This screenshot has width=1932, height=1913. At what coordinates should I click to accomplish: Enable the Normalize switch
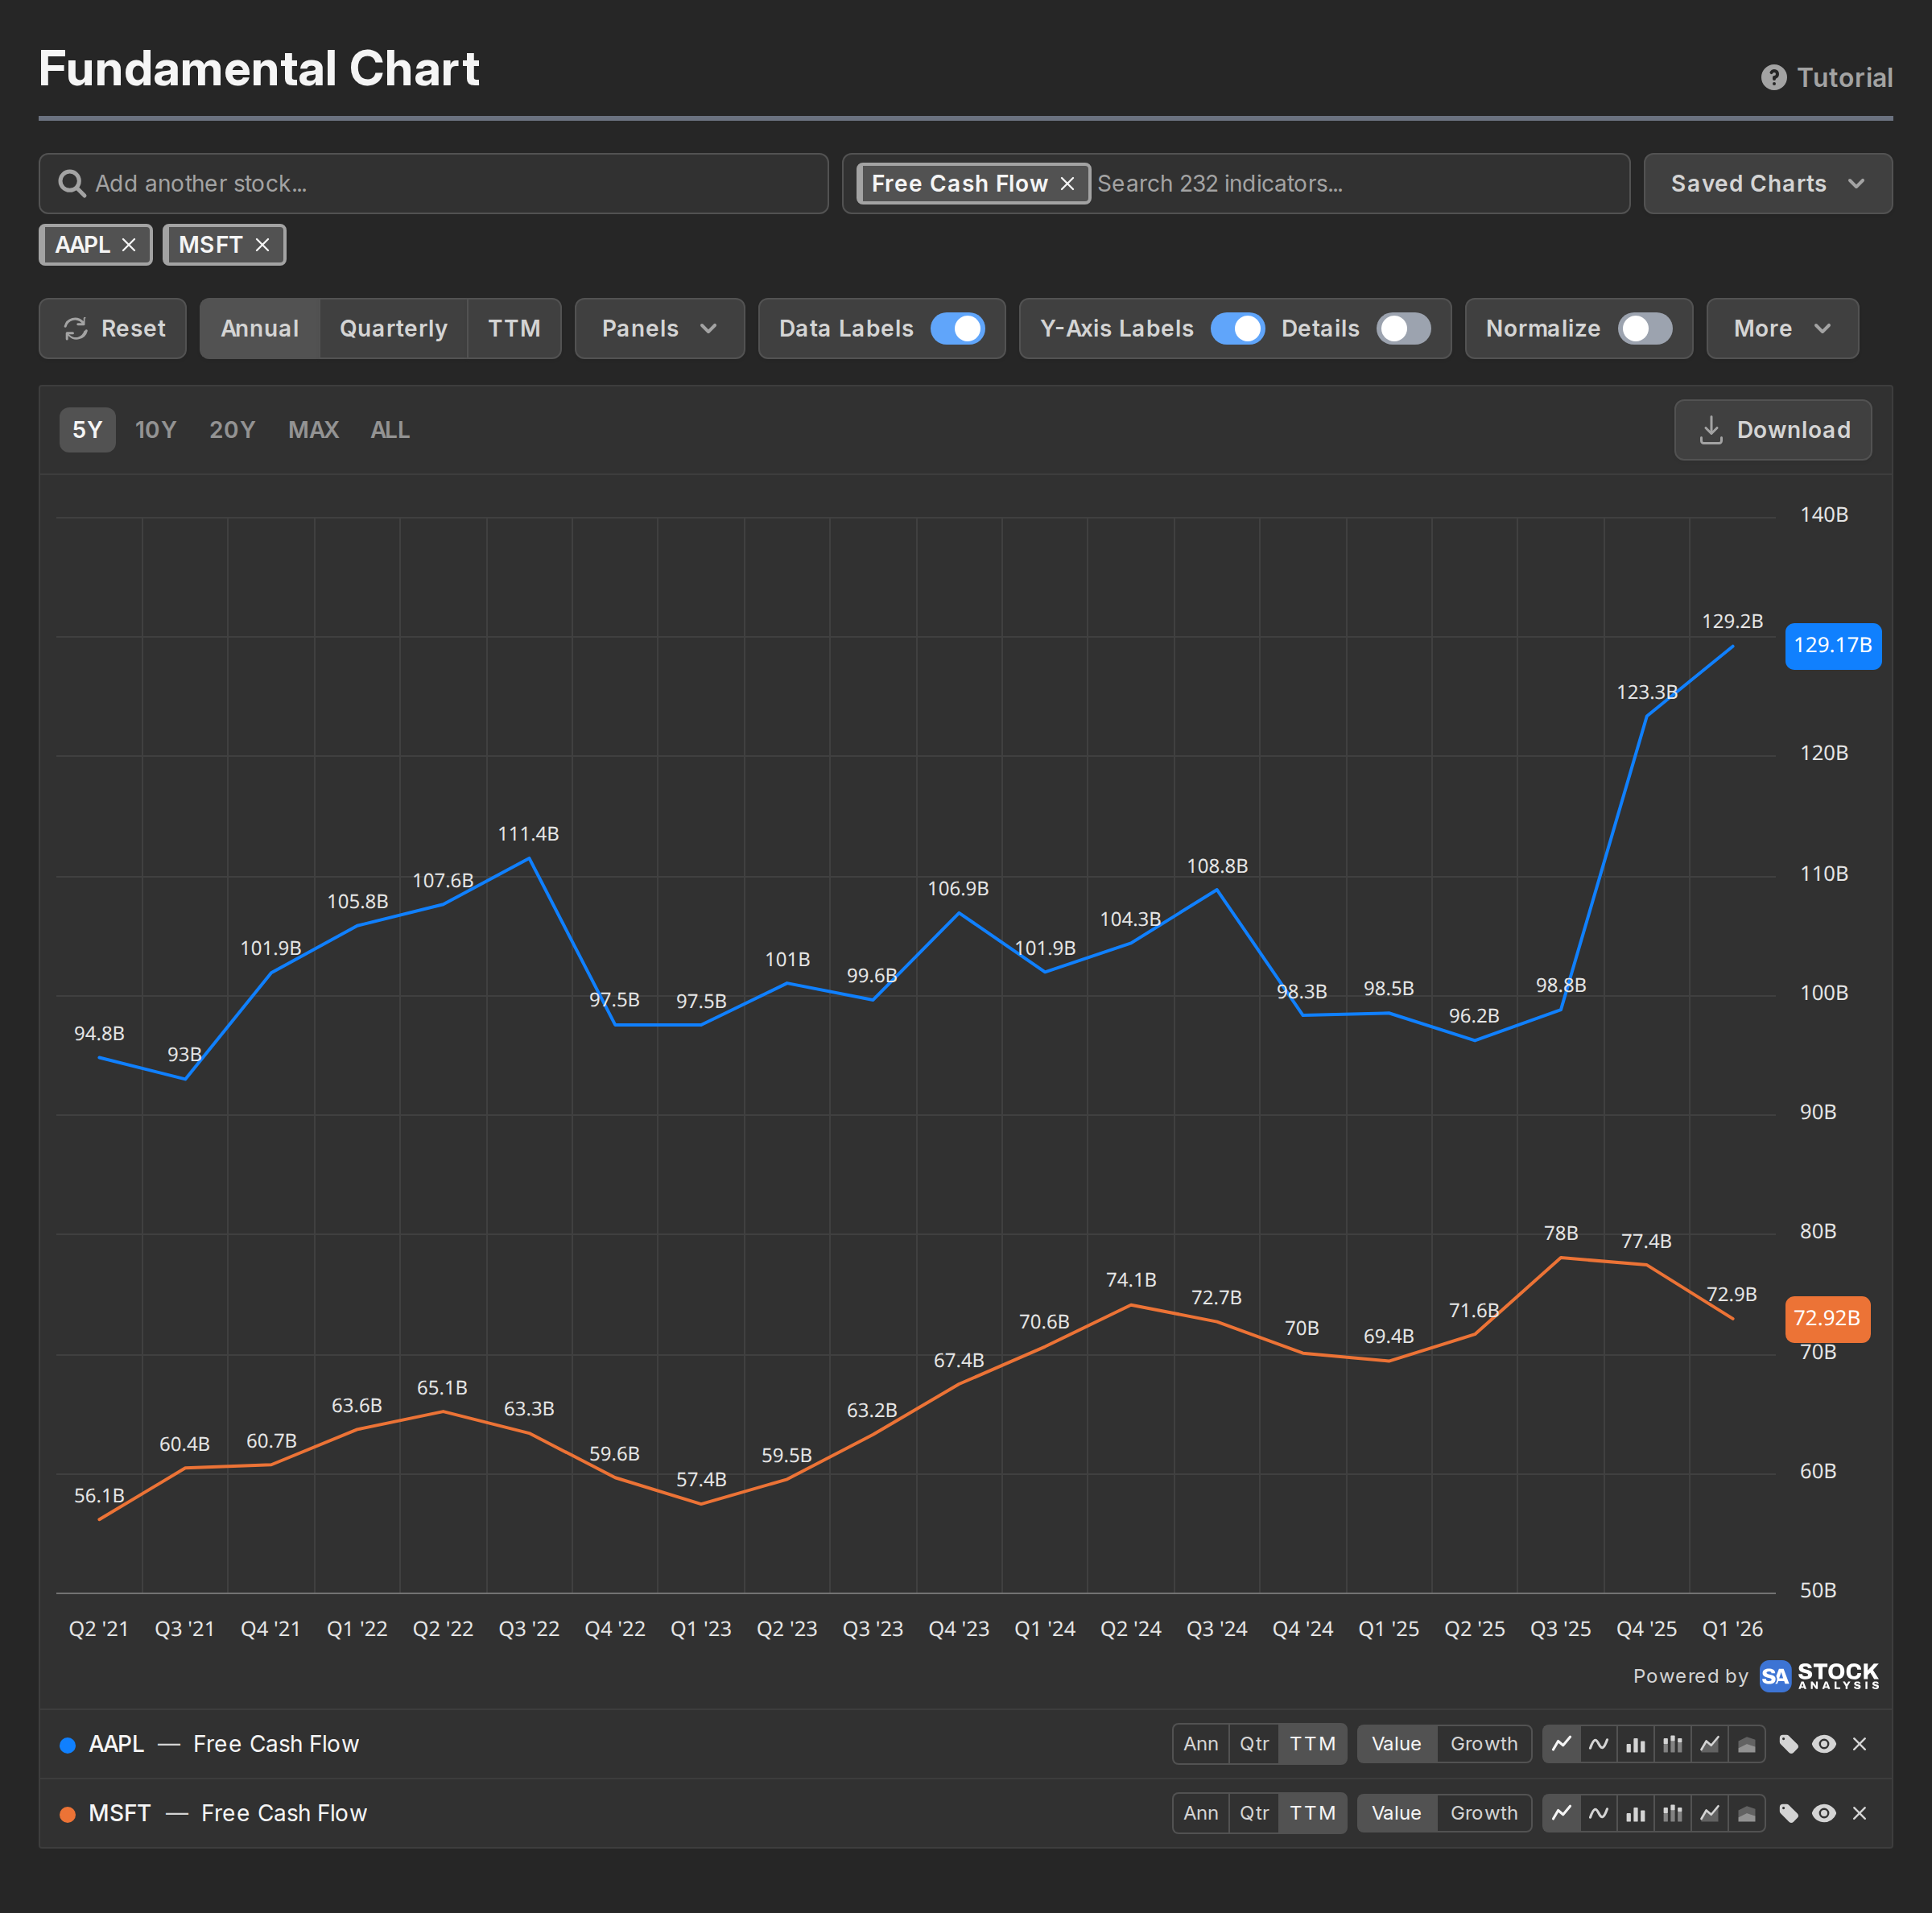[x=1645, y=329]
